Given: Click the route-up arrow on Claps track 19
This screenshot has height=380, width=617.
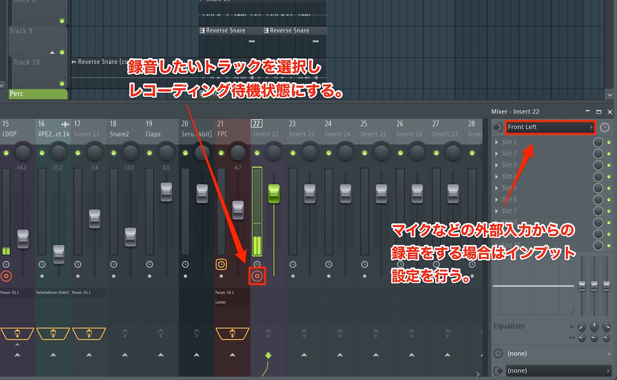Looking at the screenshot, I should (161, 355).
